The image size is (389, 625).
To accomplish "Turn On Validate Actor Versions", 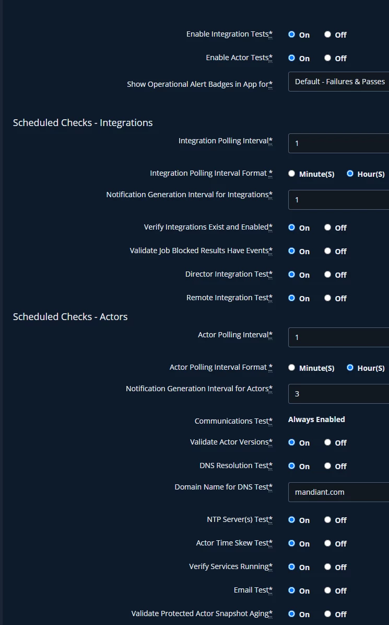I will tap(291, 442).
